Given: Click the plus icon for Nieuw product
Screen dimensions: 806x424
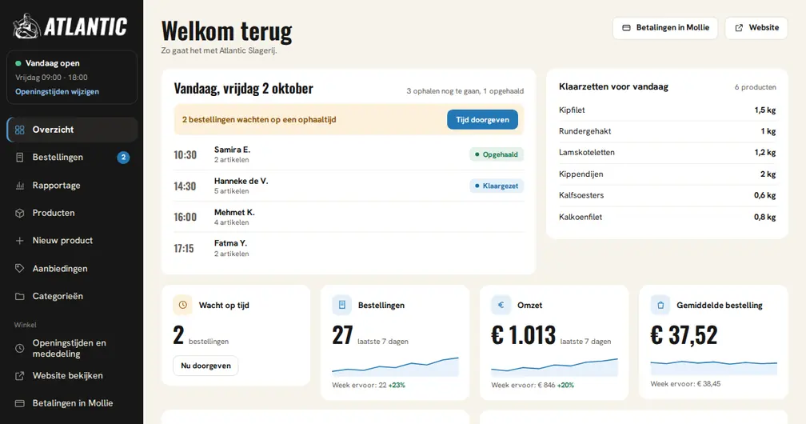Looking at the screenshot, I should [19, 240].
